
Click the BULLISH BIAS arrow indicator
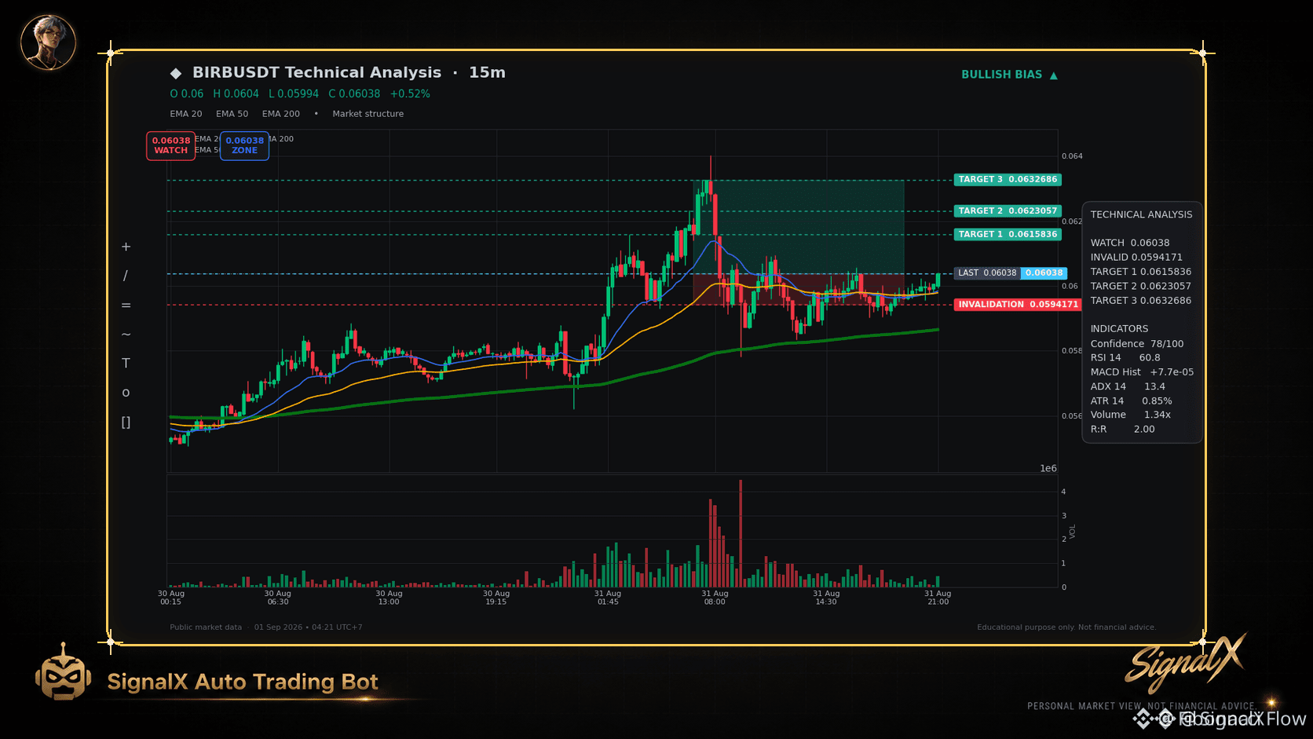pyautogui.click(x=1010, y=75)
